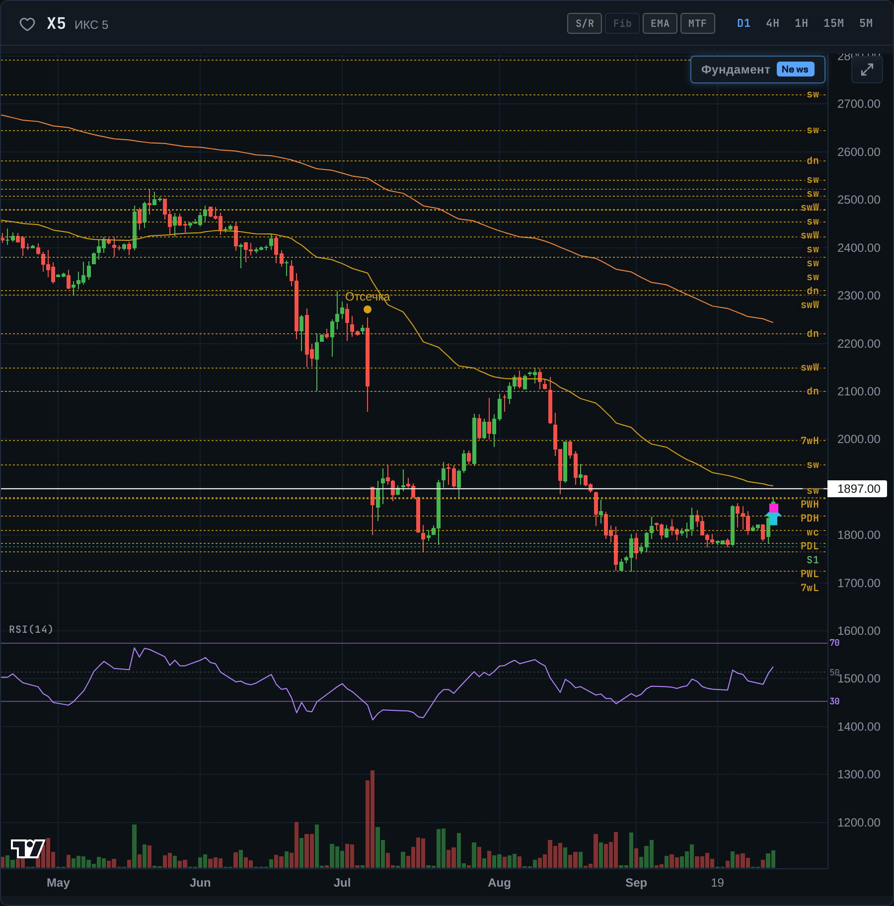Switch to the 1H timeframe

pyautogui.click(x=801, y=23)
